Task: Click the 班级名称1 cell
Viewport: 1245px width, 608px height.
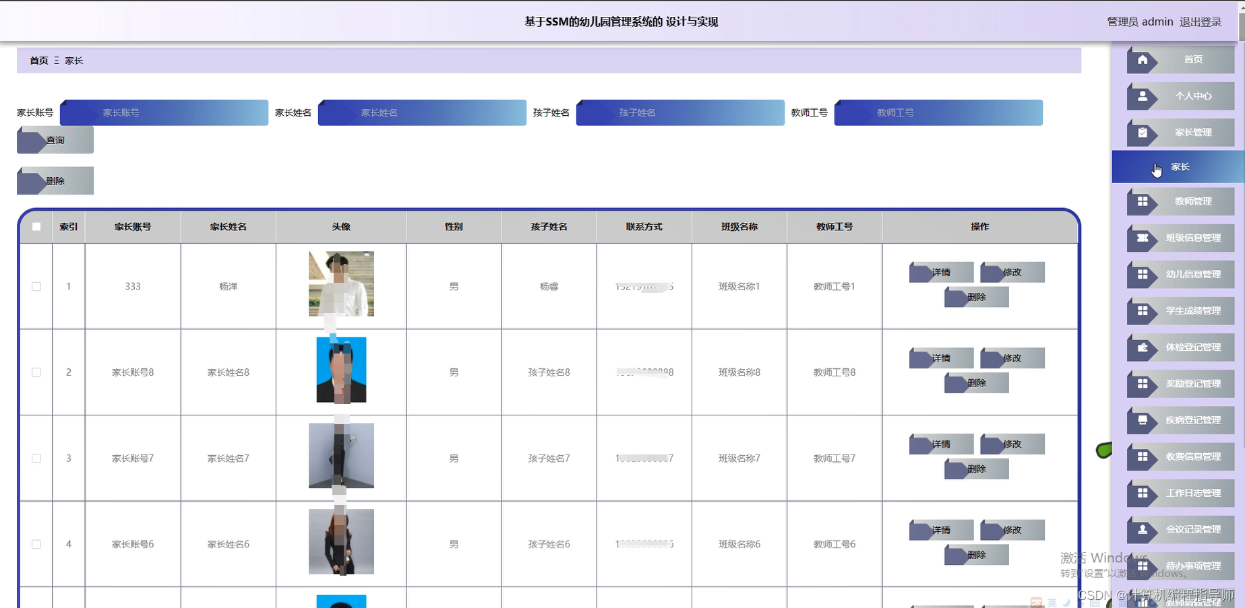Action: [739, 286]
